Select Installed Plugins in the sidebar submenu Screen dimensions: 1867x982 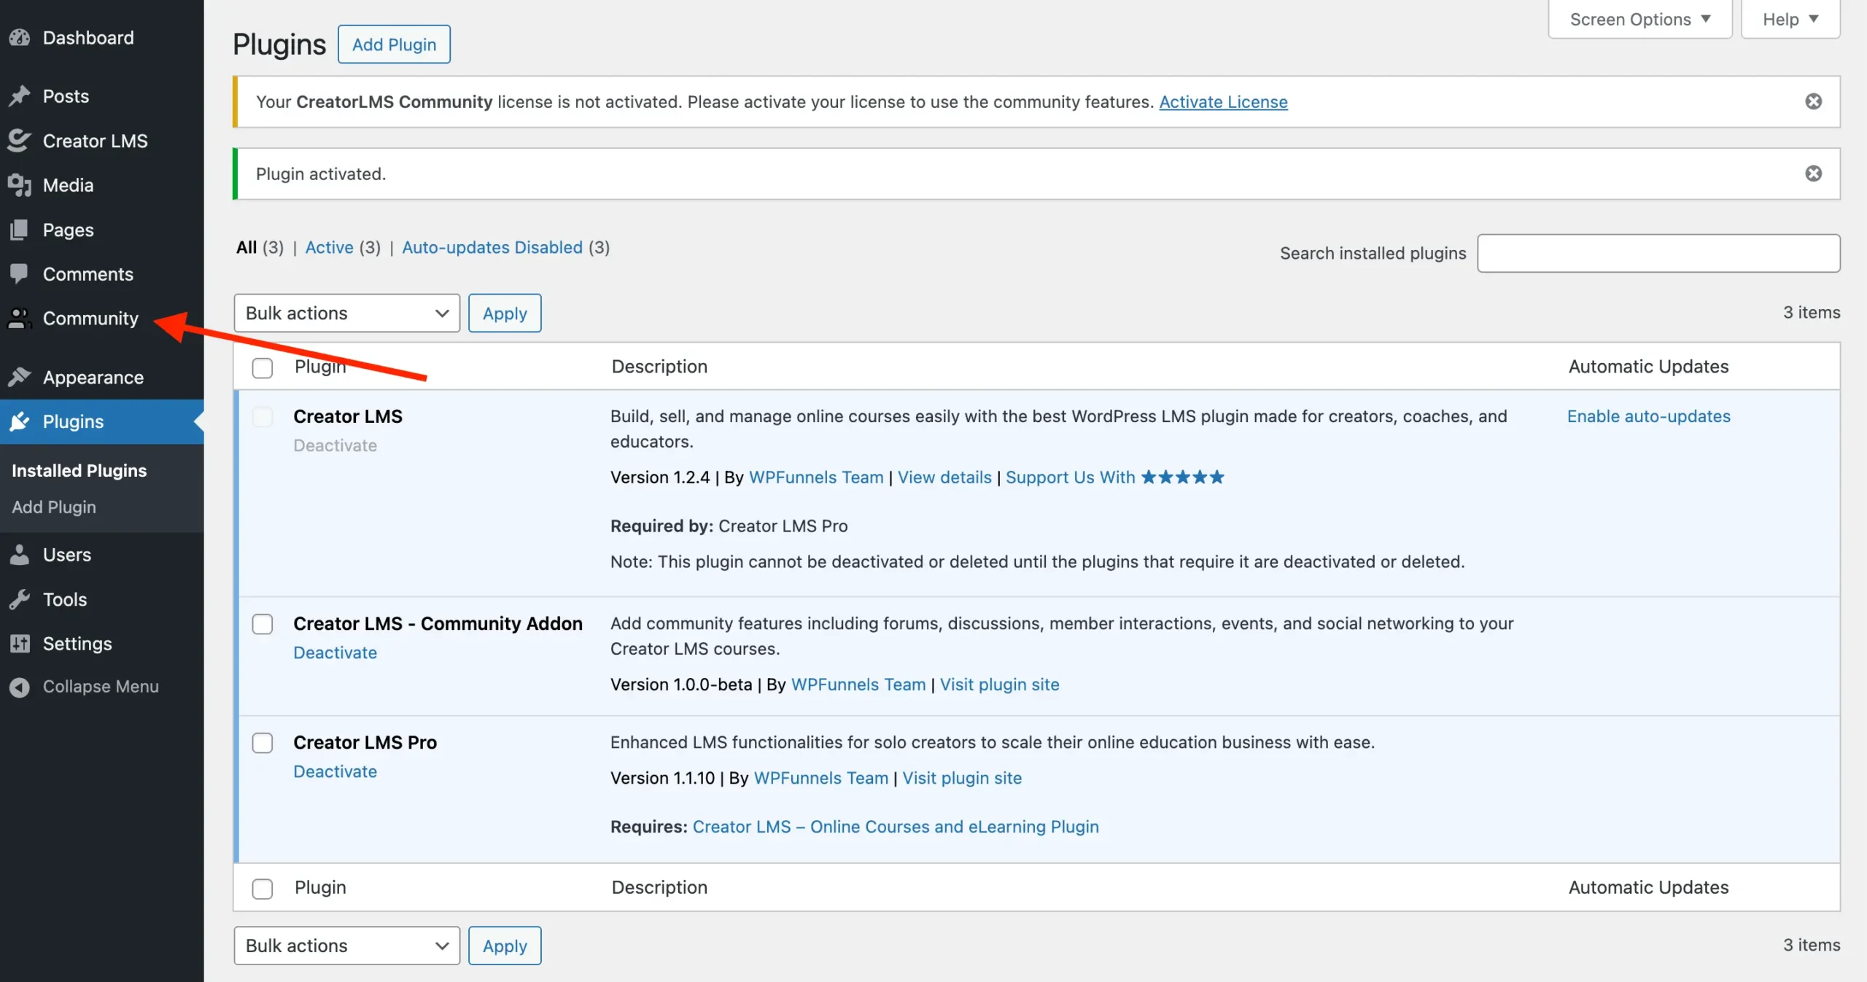pyautogui.click(x=79, y=470)
